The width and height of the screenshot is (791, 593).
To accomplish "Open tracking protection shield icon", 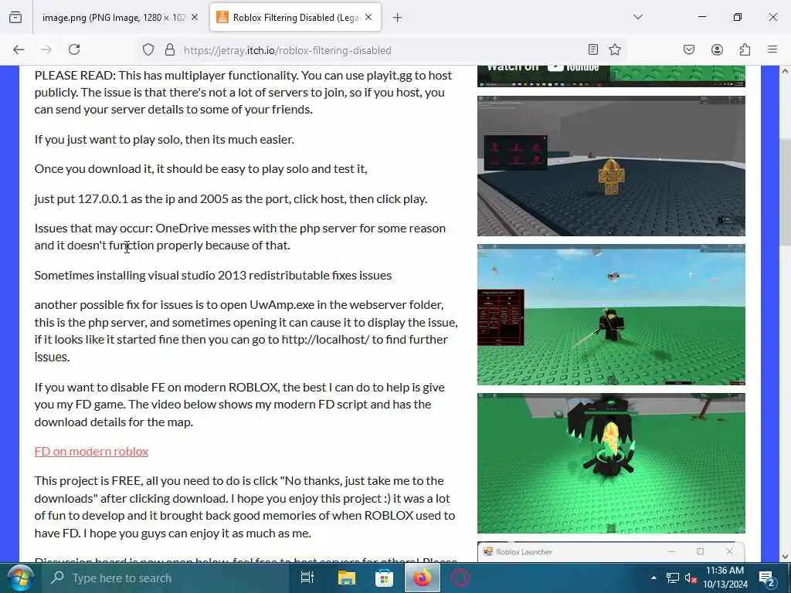I will [x=148, y=50].
